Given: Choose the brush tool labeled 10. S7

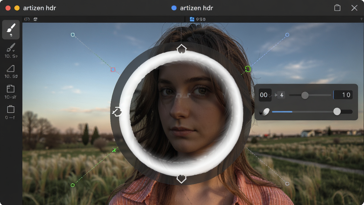Looking at the screenshot, I should click(11, 50).
